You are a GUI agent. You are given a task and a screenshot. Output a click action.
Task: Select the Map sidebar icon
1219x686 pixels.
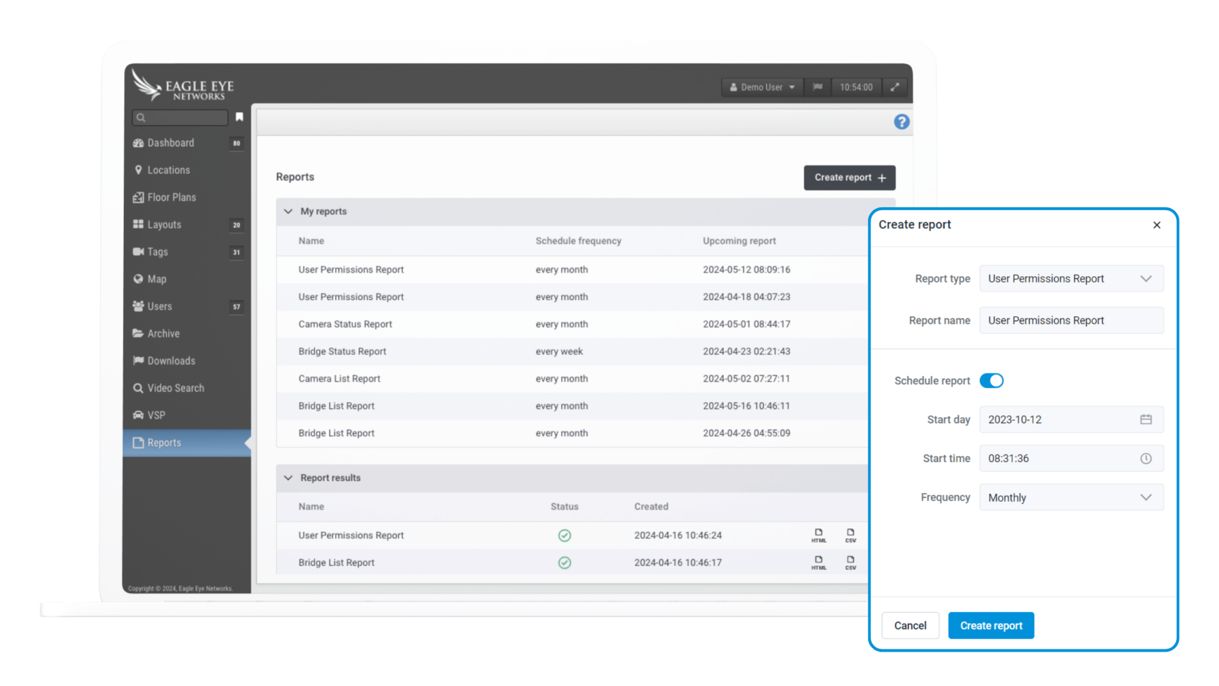coord(156,279)
